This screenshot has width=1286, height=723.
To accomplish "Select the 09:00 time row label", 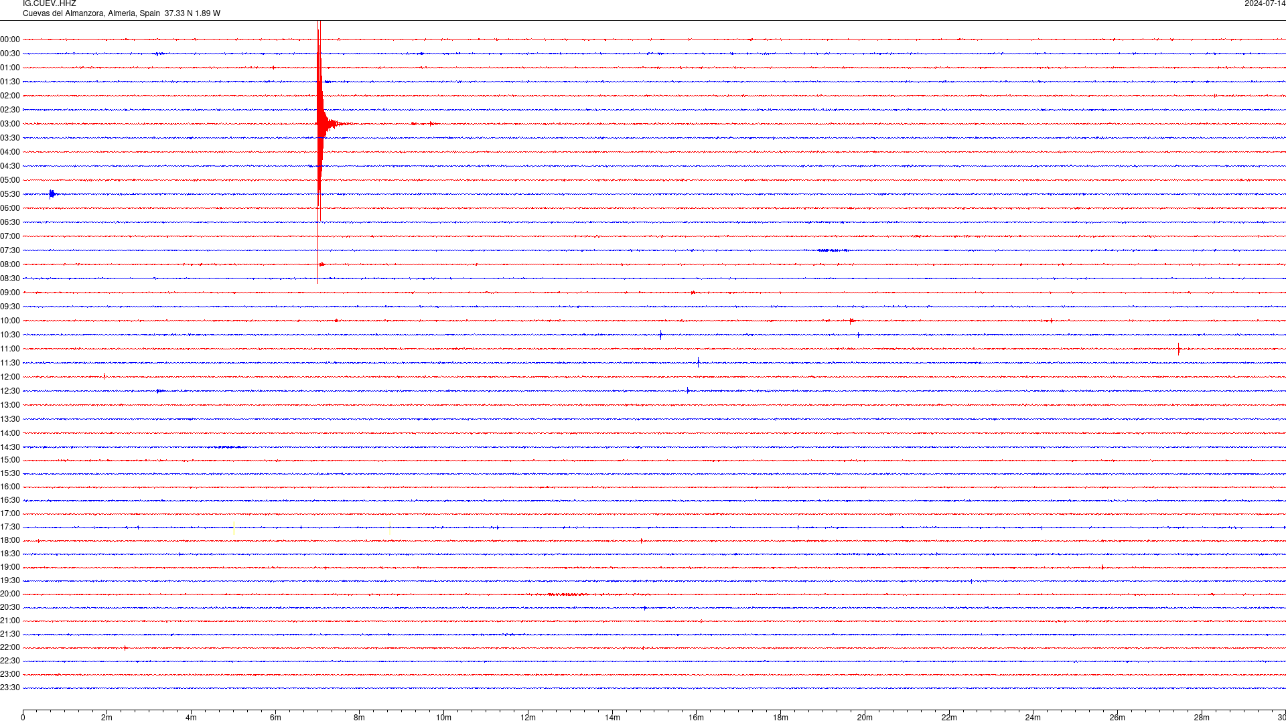I will coord(10,293).
